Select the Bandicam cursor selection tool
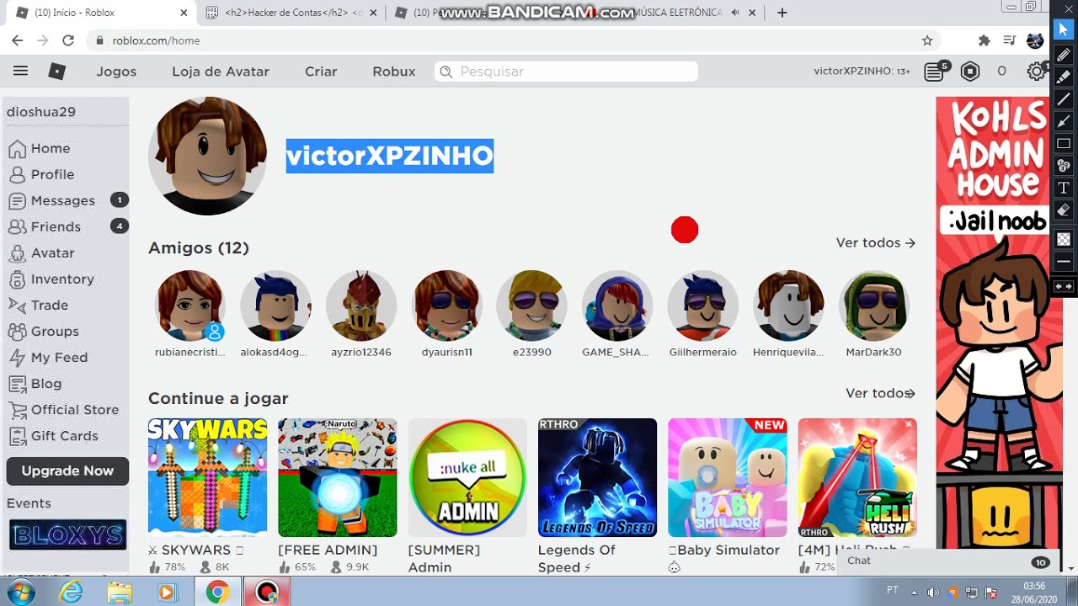This screenshot has height=606, width=1078. coord(1063,30)
